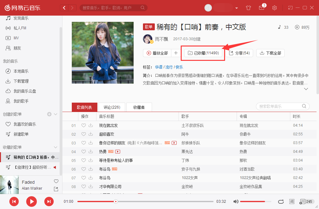The width and height of the screenshot is (319, 209).
Task: Open the account dropdown next to the avatar
Action: [236, 7]
